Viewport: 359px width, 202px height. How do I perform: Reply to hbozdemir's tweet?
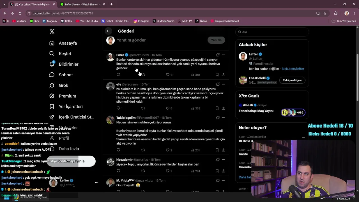(118, 171)
